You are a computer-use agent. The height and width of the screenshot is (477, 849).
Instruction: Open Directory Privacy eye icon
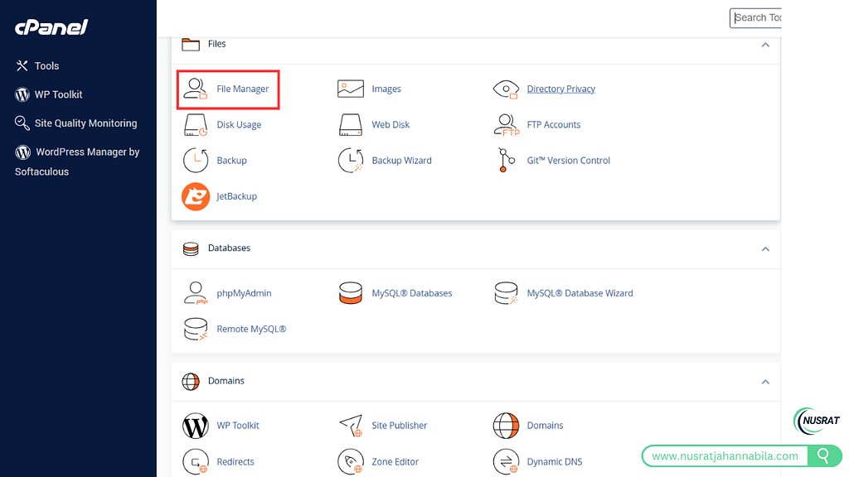point(506,89)
